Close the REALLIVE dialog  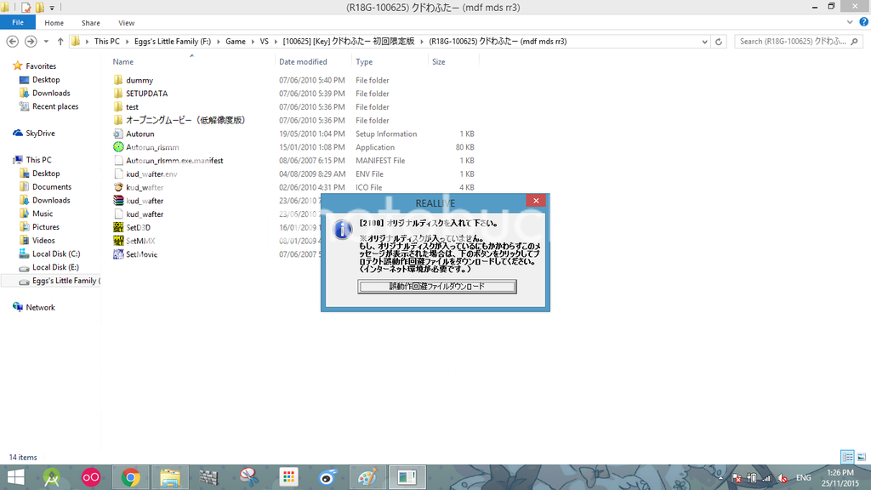[536, 202]
